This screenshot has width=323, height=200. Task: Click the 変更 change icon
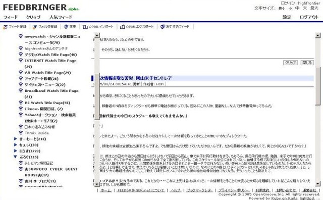tap(66, 27)
